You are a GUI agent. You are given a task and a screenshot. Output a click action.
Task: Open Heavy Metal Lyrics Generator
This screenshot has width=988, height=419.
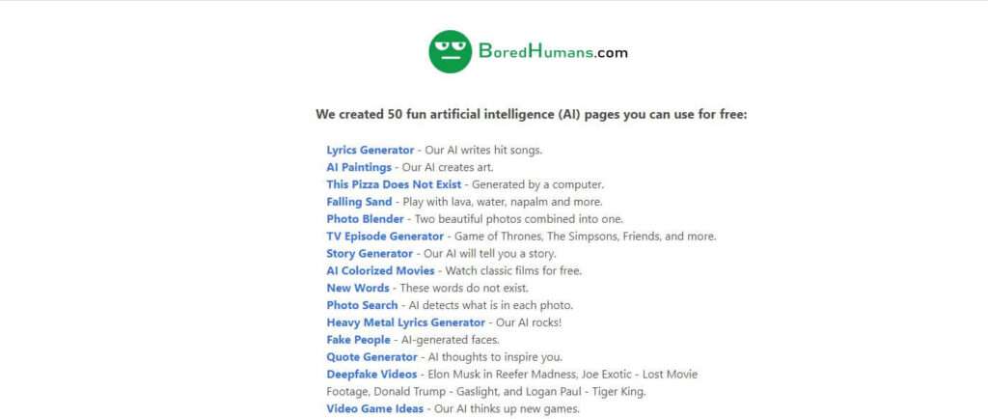(406, 322)
